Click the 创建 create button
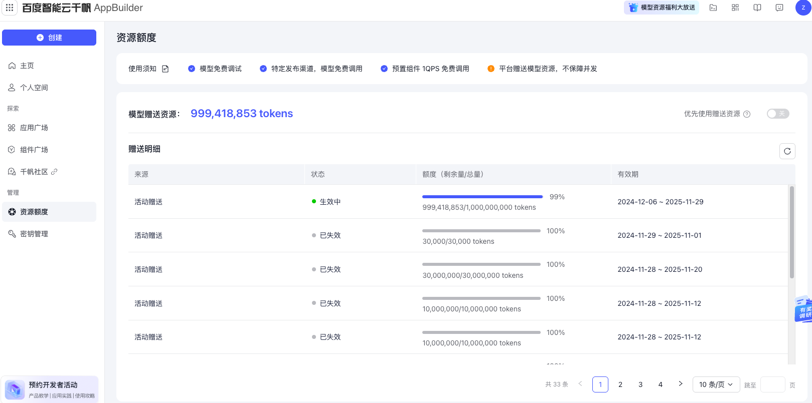The image size is (812, 403). click(49, 38)
